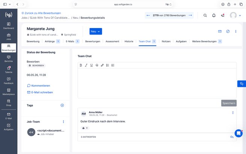
Task: Expand the user profile menu chevron
Action: point(240,15)
